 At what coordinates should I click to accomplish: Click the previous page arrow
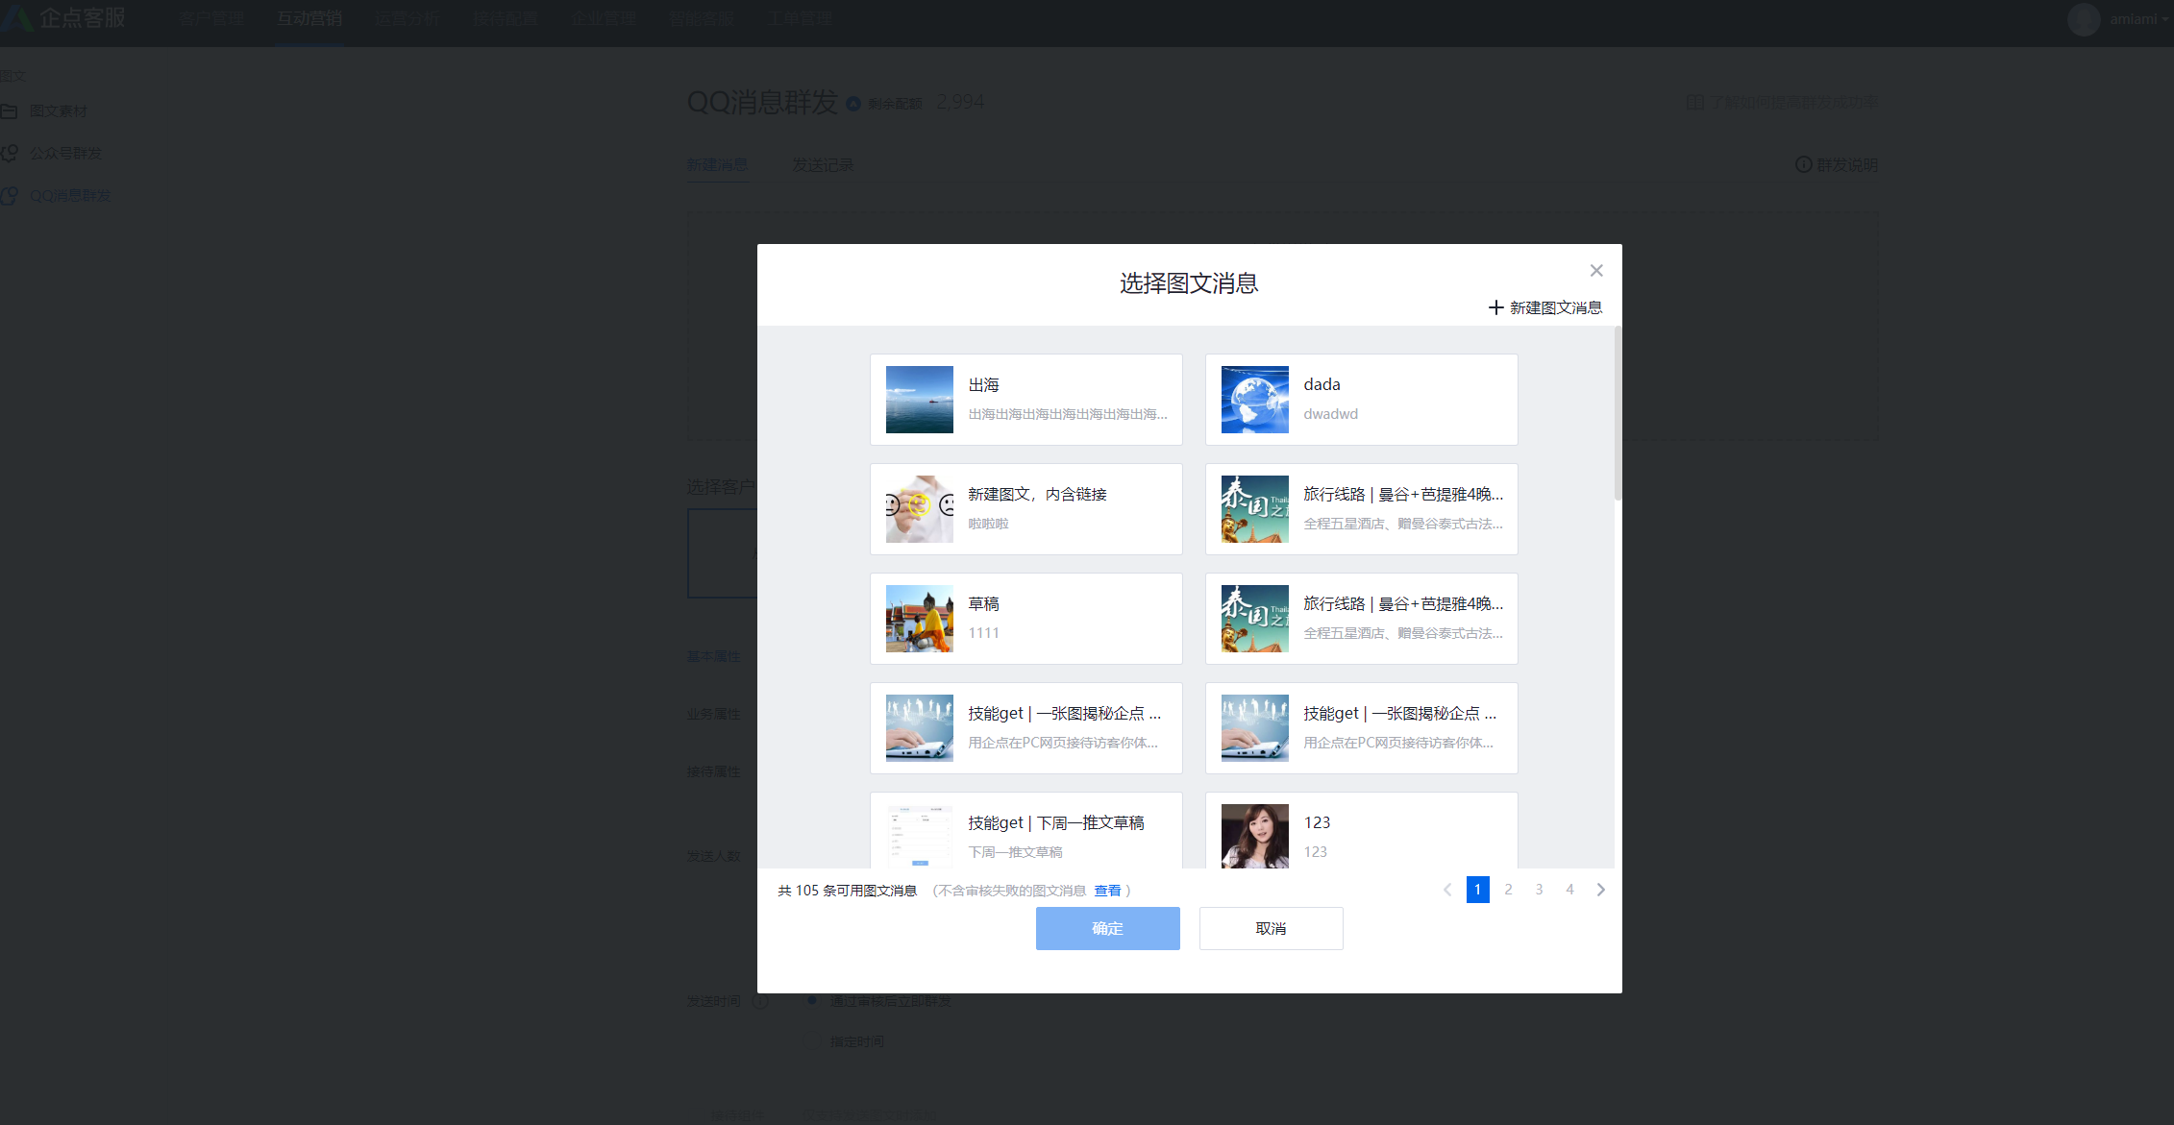click(x=1446, y=890)
